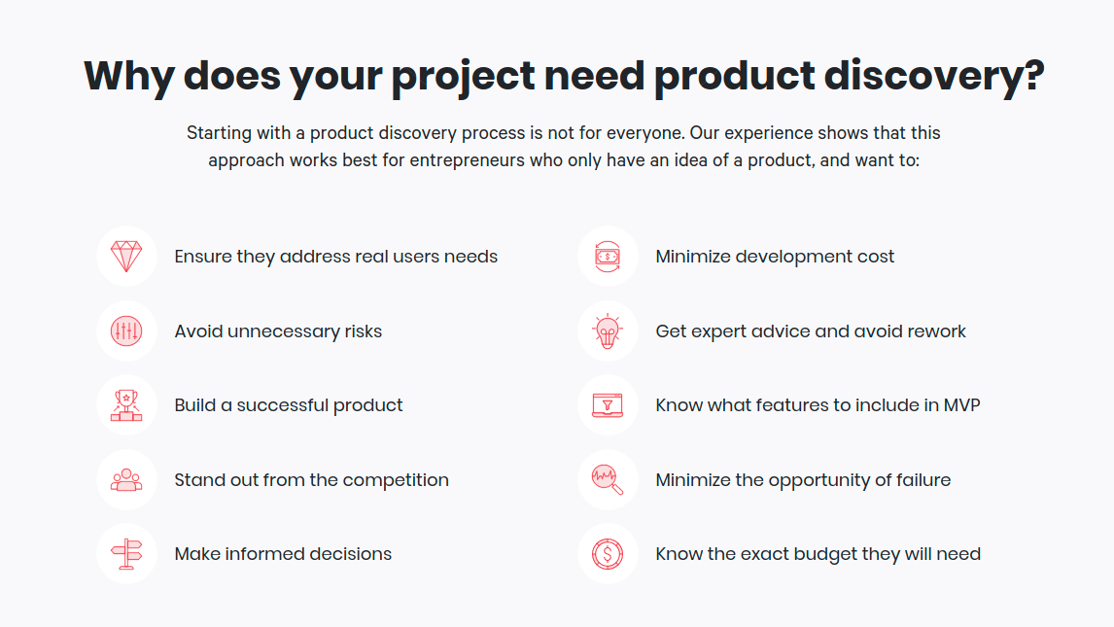
Task: Click the laptop funnel icon beside MVP features
Action: coord(608,405)
